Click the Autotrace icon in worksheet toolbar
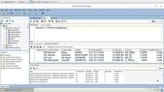The width and height of the screenshot is (164, 92). 42,21
